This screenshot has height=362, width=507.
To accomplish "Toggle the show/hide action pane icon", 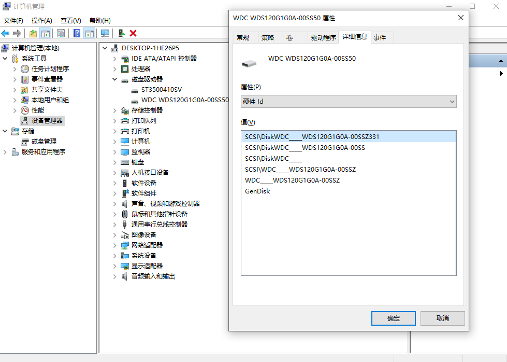I will point(89,32).
